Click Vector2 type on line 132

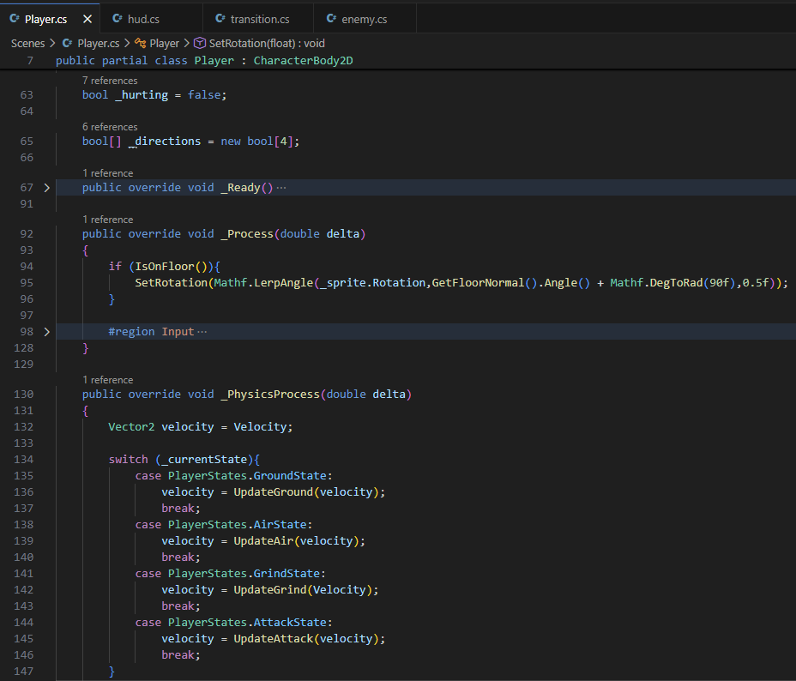coord(131,427)
